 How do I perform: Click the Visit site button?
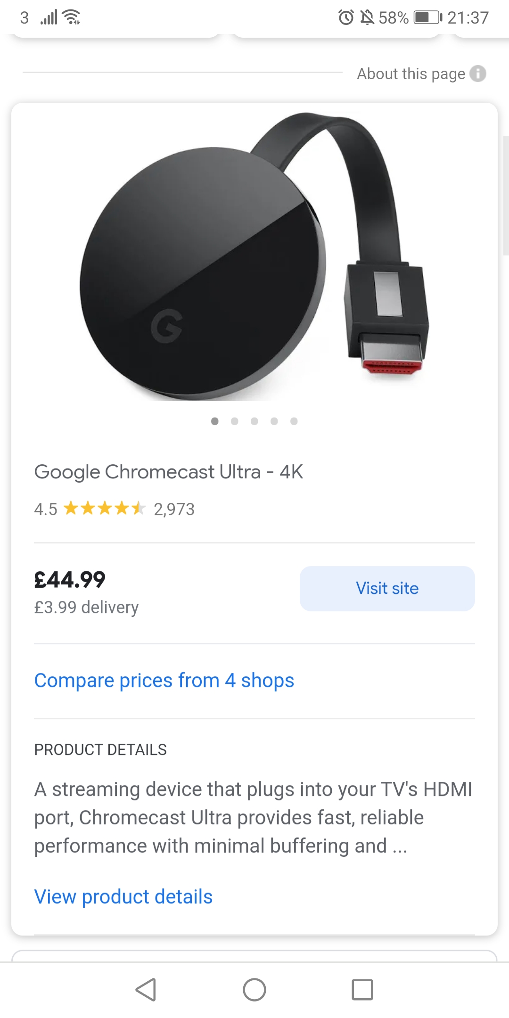tap(387, 589)
